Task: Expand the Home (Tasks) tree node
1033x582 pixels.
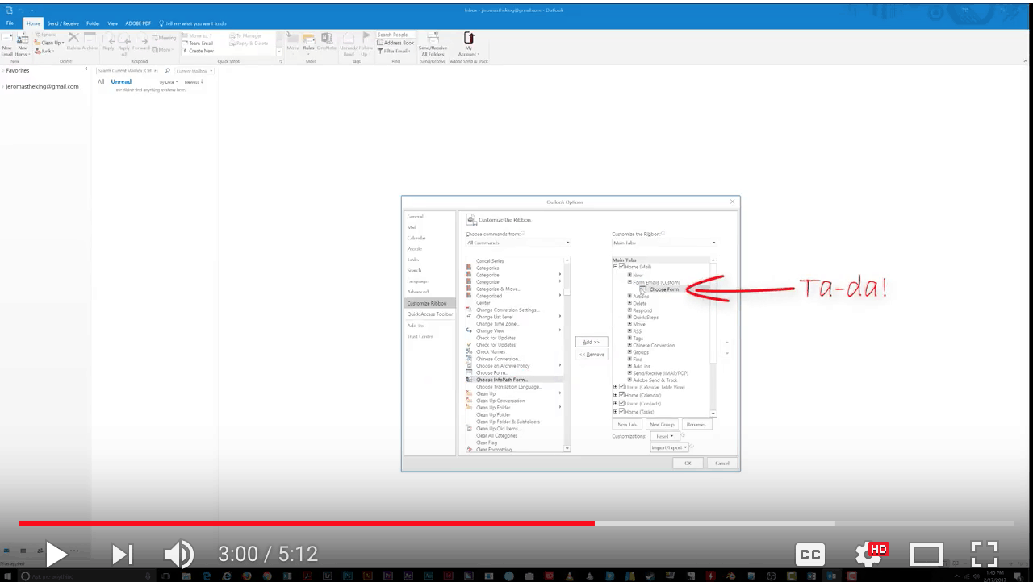Action: (x=615, y=412)
